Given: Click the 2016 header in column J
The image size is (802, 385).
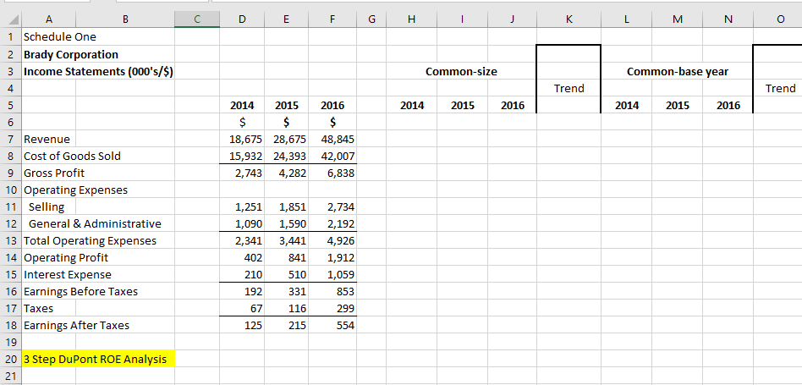Looking at the screenshot, I should (x=513, y=105).
